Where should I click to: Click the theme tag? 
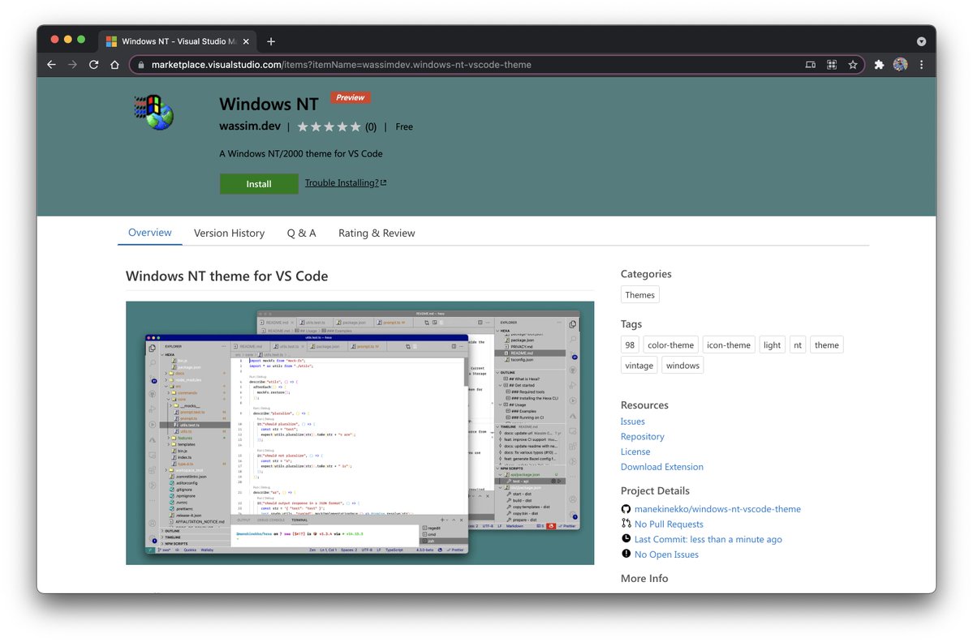tap(827, 345)
